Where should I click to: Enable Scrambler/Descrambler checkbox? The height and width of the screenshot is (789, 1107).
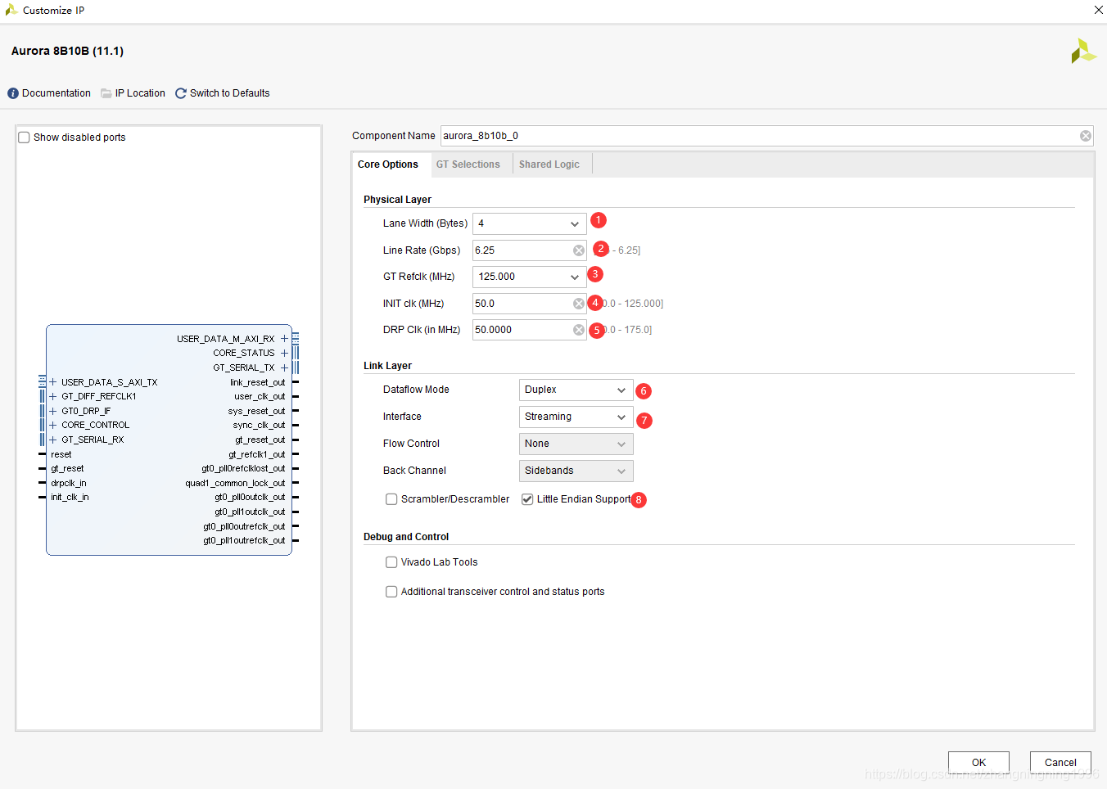[391, 499]
